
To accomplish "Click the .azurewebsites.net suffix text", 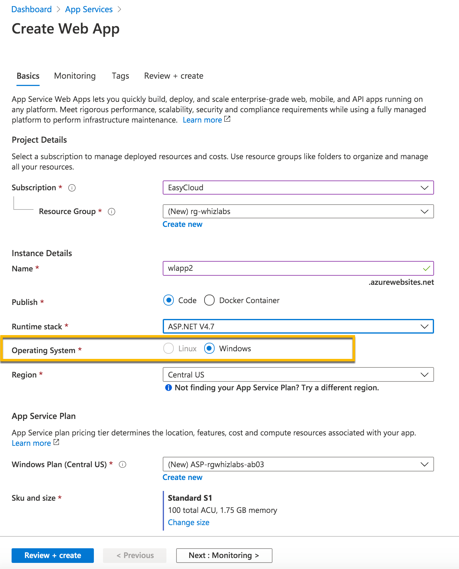I will [401, 282].
